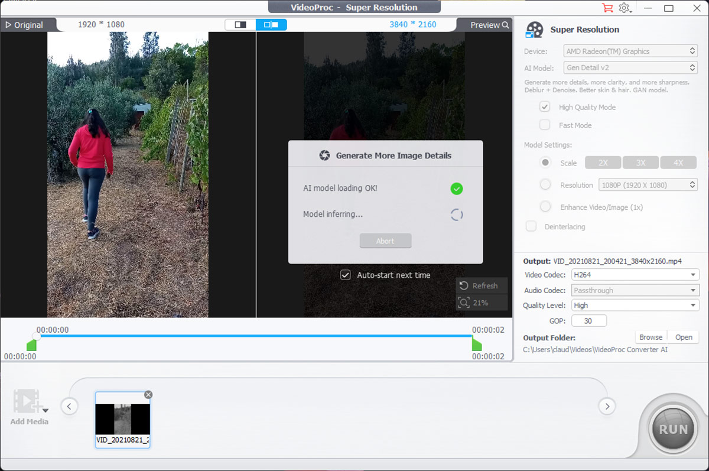709x471 pixels.
Task: Open the shopping cart icon
Action: pyautogui.click(x=607, y=8)
